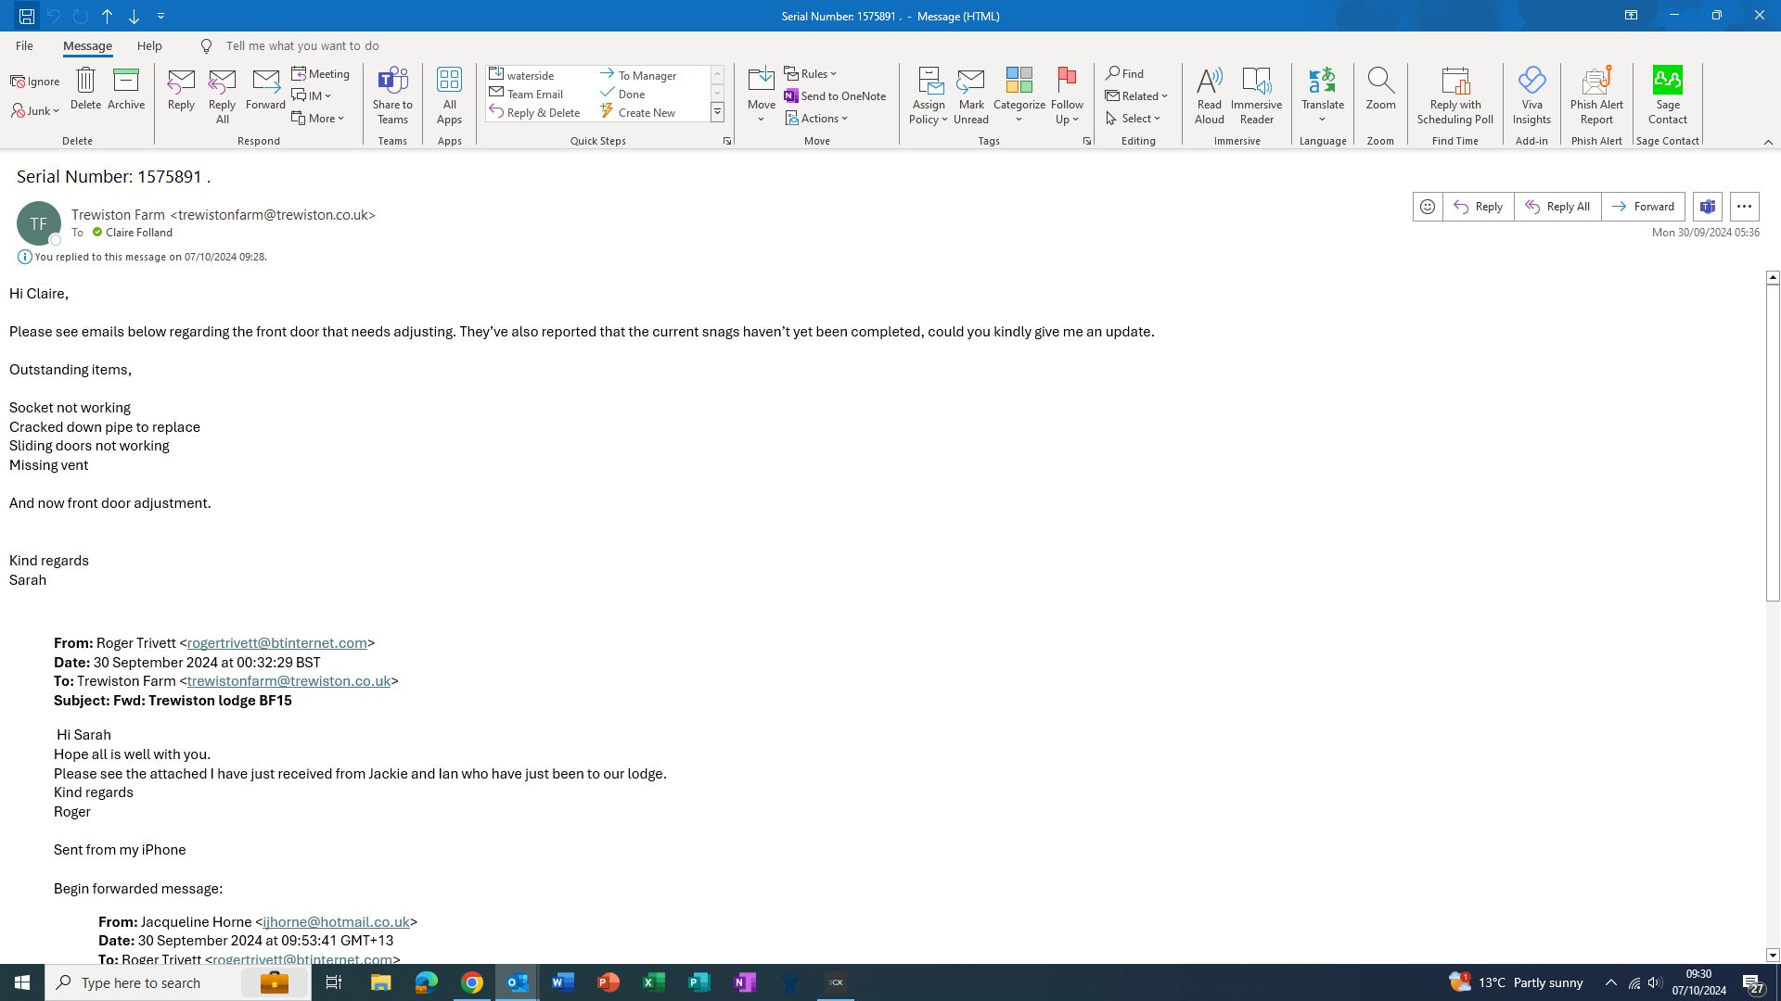The width and height of the screenshot is (1781, 1001).
Task: Expand the Quick Steps gallery
Action: pos(717,112)
